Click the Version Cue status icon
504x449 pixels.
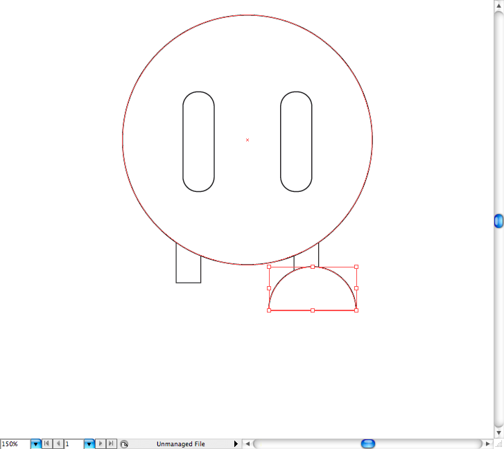[123, 443]
